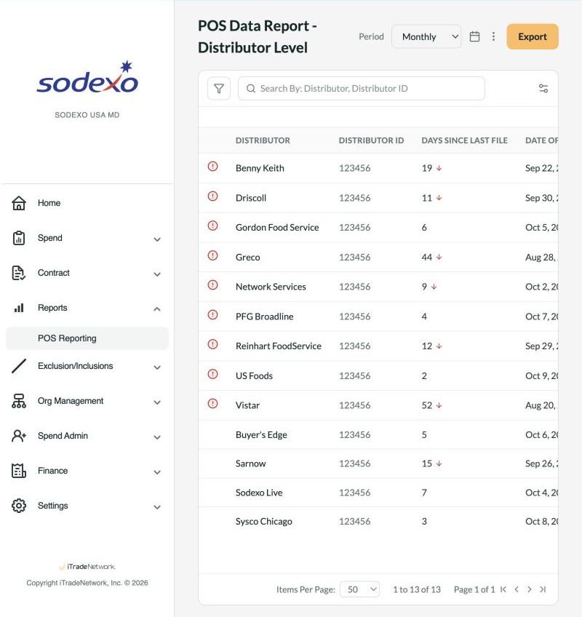Select the Sysco Chicago distributor name

coord(263,522)
